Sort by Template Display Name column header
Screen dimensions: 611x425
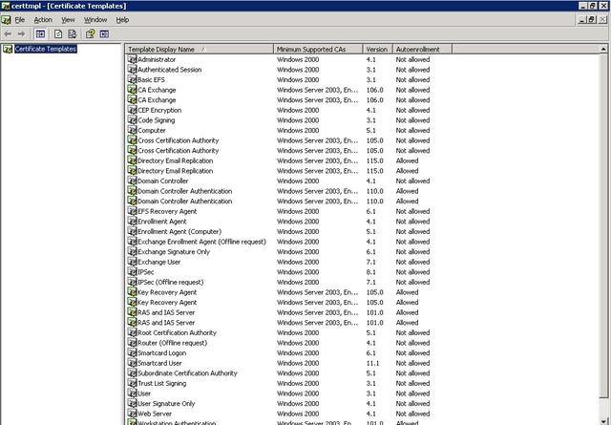click(x=200, y=49)
